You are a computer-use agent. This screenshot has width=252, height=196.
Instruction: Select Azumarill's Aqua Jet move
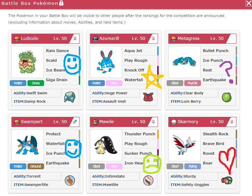(x=141, y=51)
